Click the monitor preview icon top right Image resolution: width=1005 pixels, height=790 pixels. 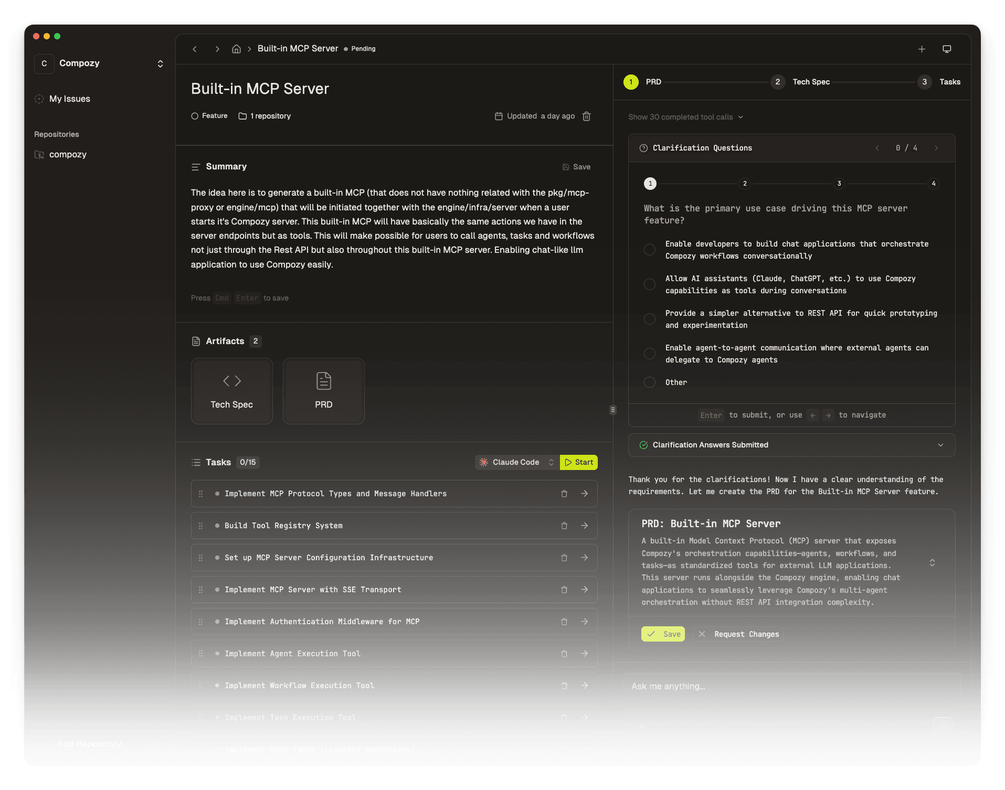[x=947, y=49]
